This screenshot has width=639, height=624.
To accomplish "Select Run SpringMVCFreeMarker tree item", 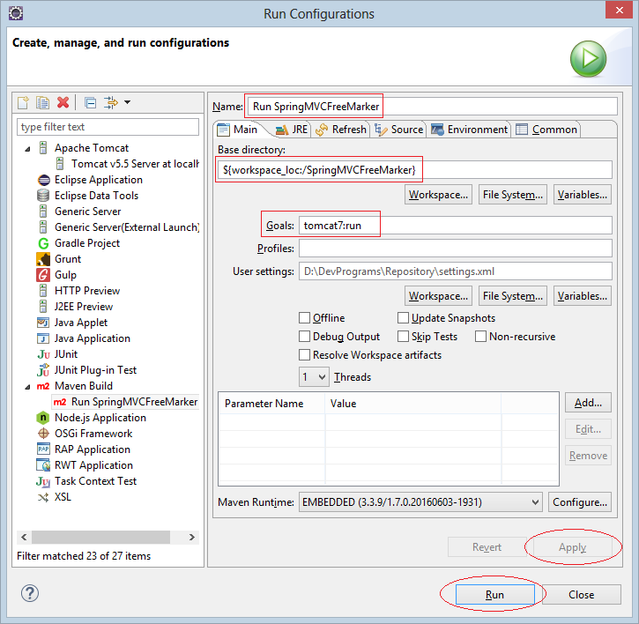I will 134,402.
